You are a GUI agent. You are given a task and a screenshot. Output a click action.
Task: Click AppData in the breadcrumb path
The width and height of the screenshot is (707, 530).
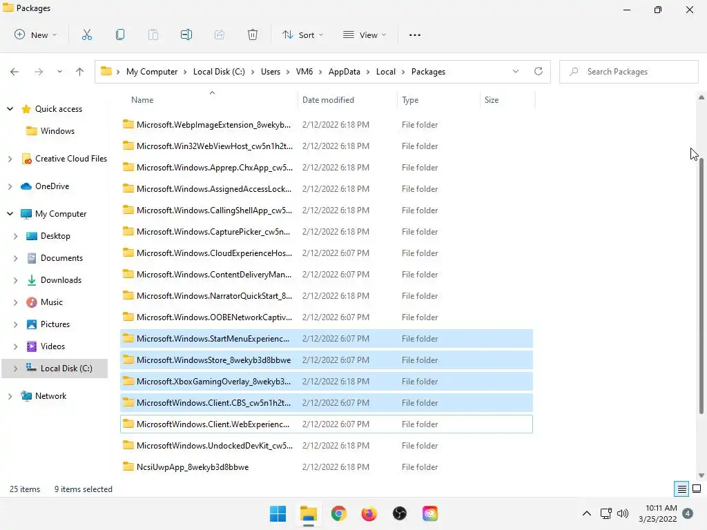pyautogui.click(x=344, y=72)
